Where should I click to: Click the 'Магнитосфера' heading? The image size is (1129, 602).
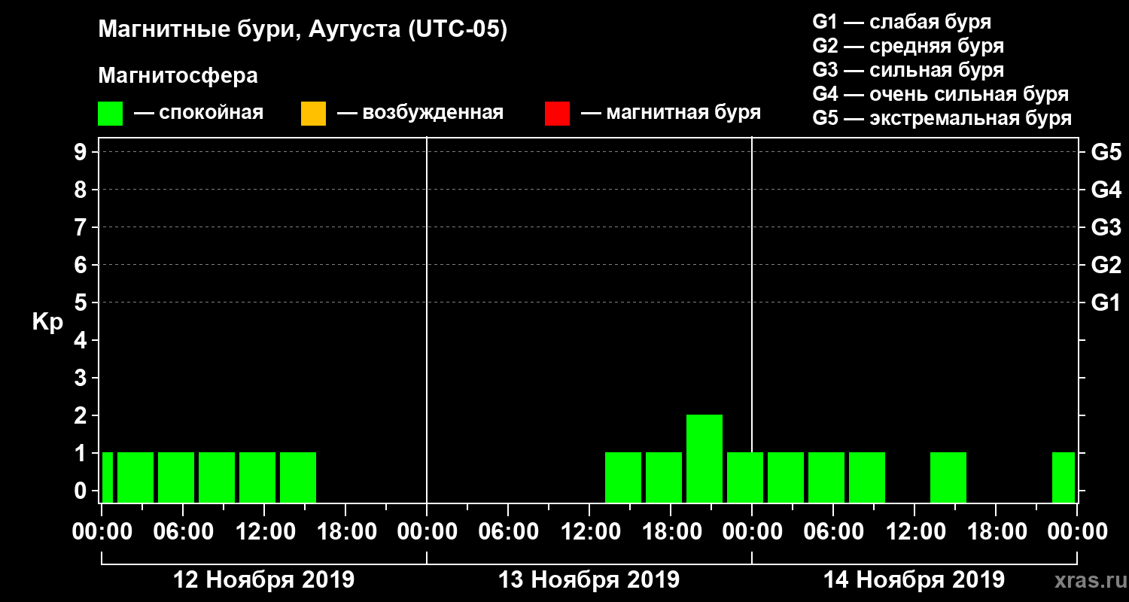178,77
